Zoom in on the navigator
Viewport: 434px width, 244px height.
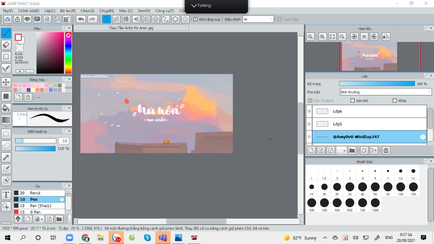point(323,36)
